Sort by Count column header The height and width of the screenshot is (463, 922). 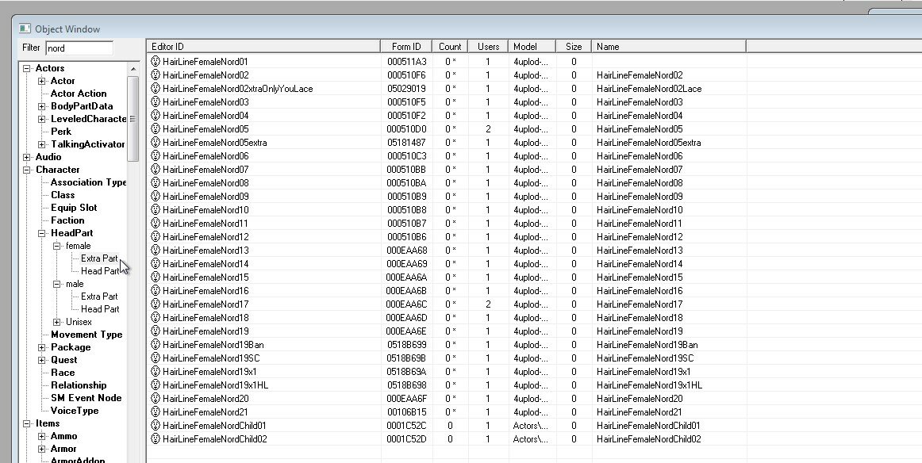(450, 47)
